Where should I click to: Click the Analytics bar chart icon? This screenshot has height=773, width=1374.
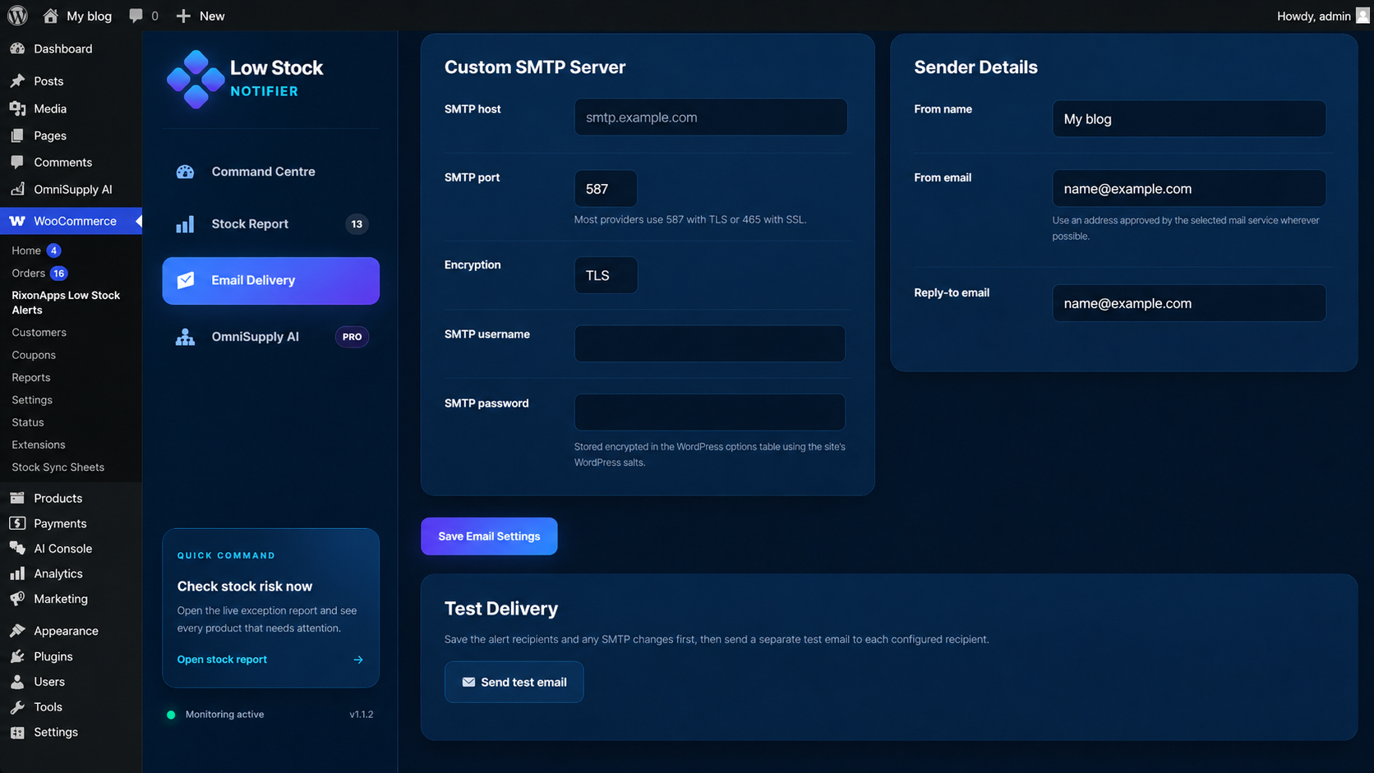pyautogui.click(x=17, y=573)
